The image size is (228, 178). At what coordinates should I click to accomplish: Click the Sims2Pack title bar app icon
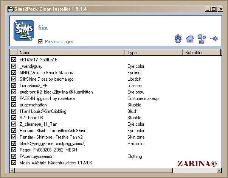(11, 9)
